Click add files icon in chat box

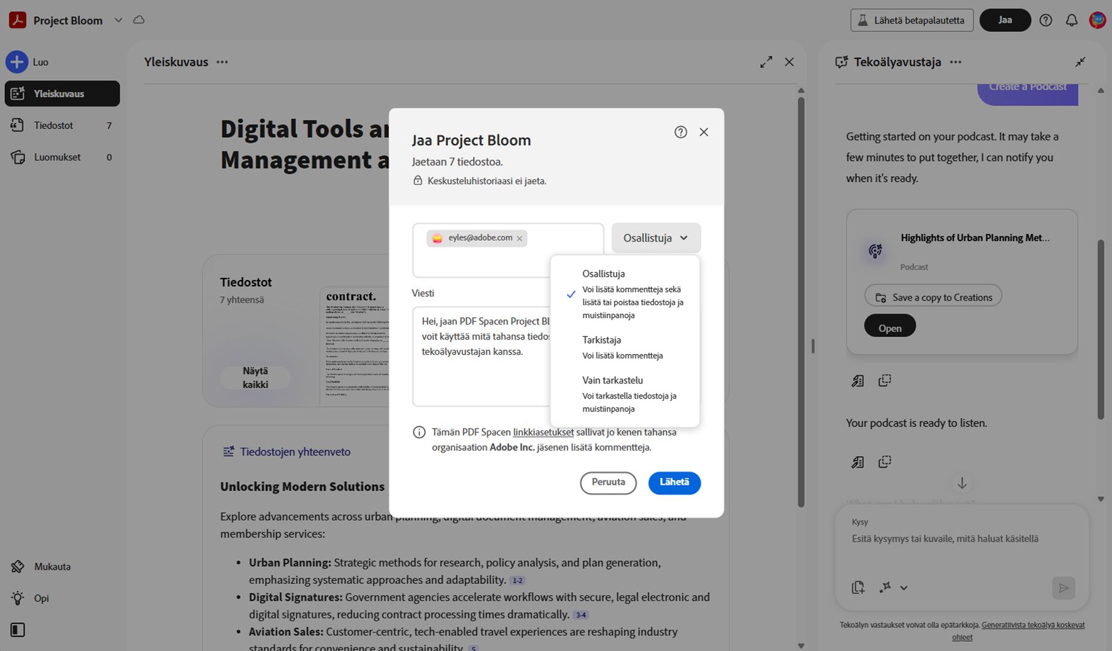point(858,588)
